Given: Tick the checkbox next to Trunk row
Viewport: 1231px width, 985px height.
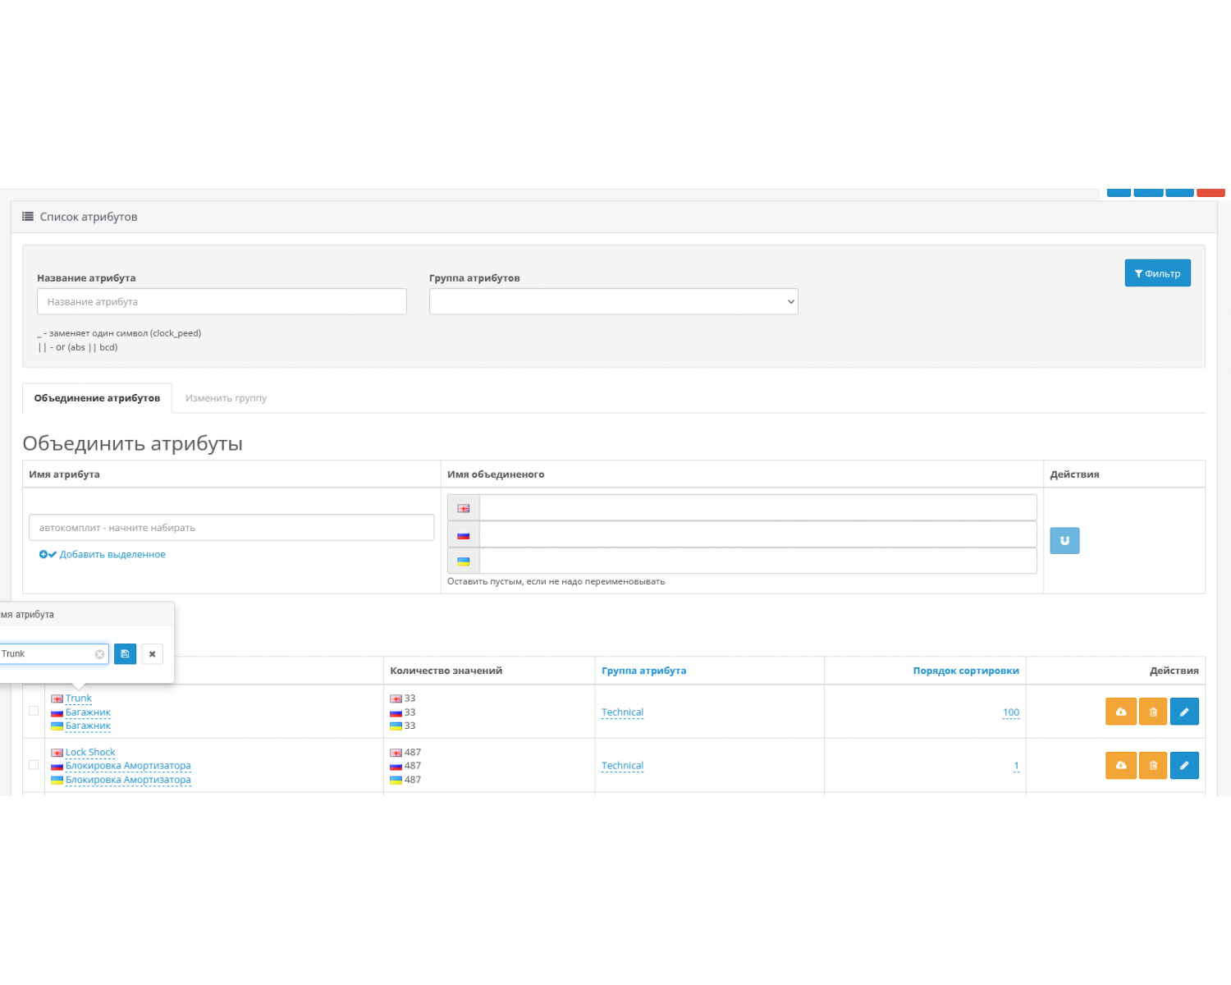Looking at the screenshot, I should pyautogui.click(x=33, y=711).
